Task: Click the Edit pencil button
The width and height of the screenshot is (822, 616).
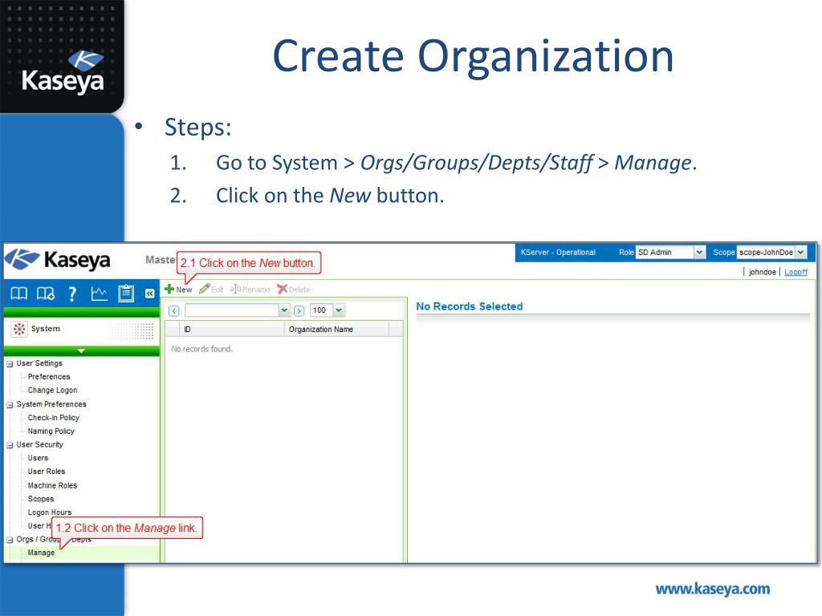Action: pyautogui.click(x=211, y=289)
